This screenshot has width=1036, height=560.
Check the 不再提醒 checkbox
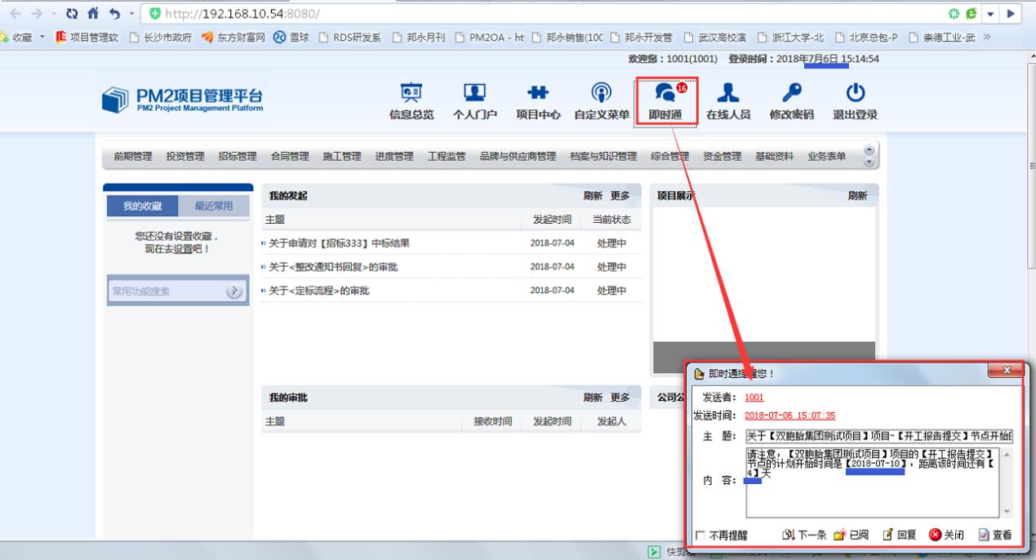(x=700, y=536)
